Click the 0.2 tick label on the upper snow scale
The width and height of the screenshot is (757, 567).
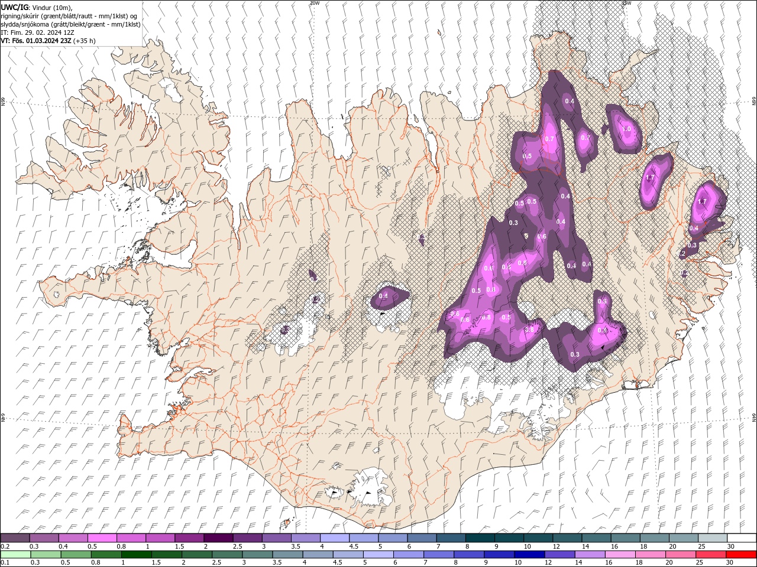[5, 546]
